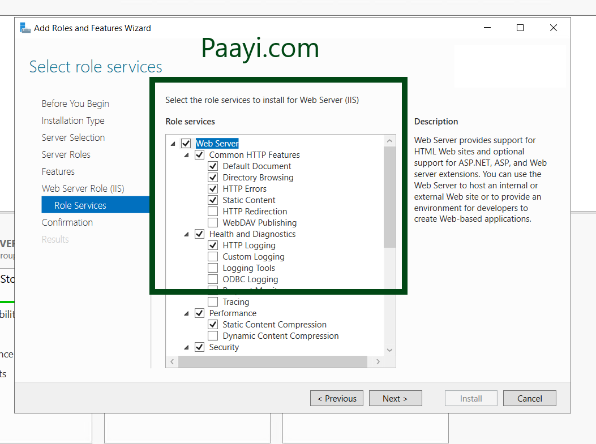The image size is (596, 444).
Task: Enable HTTP Redirection
Action: click(213, 211)
